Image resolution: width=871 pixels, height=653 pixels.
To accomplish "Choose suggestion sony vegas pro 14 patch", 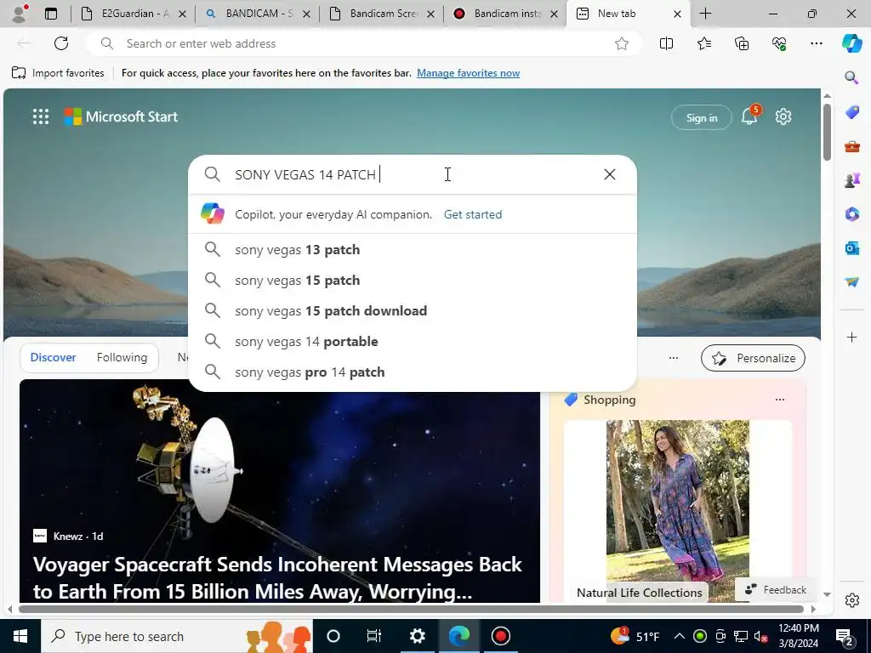I will coord(413,372).
